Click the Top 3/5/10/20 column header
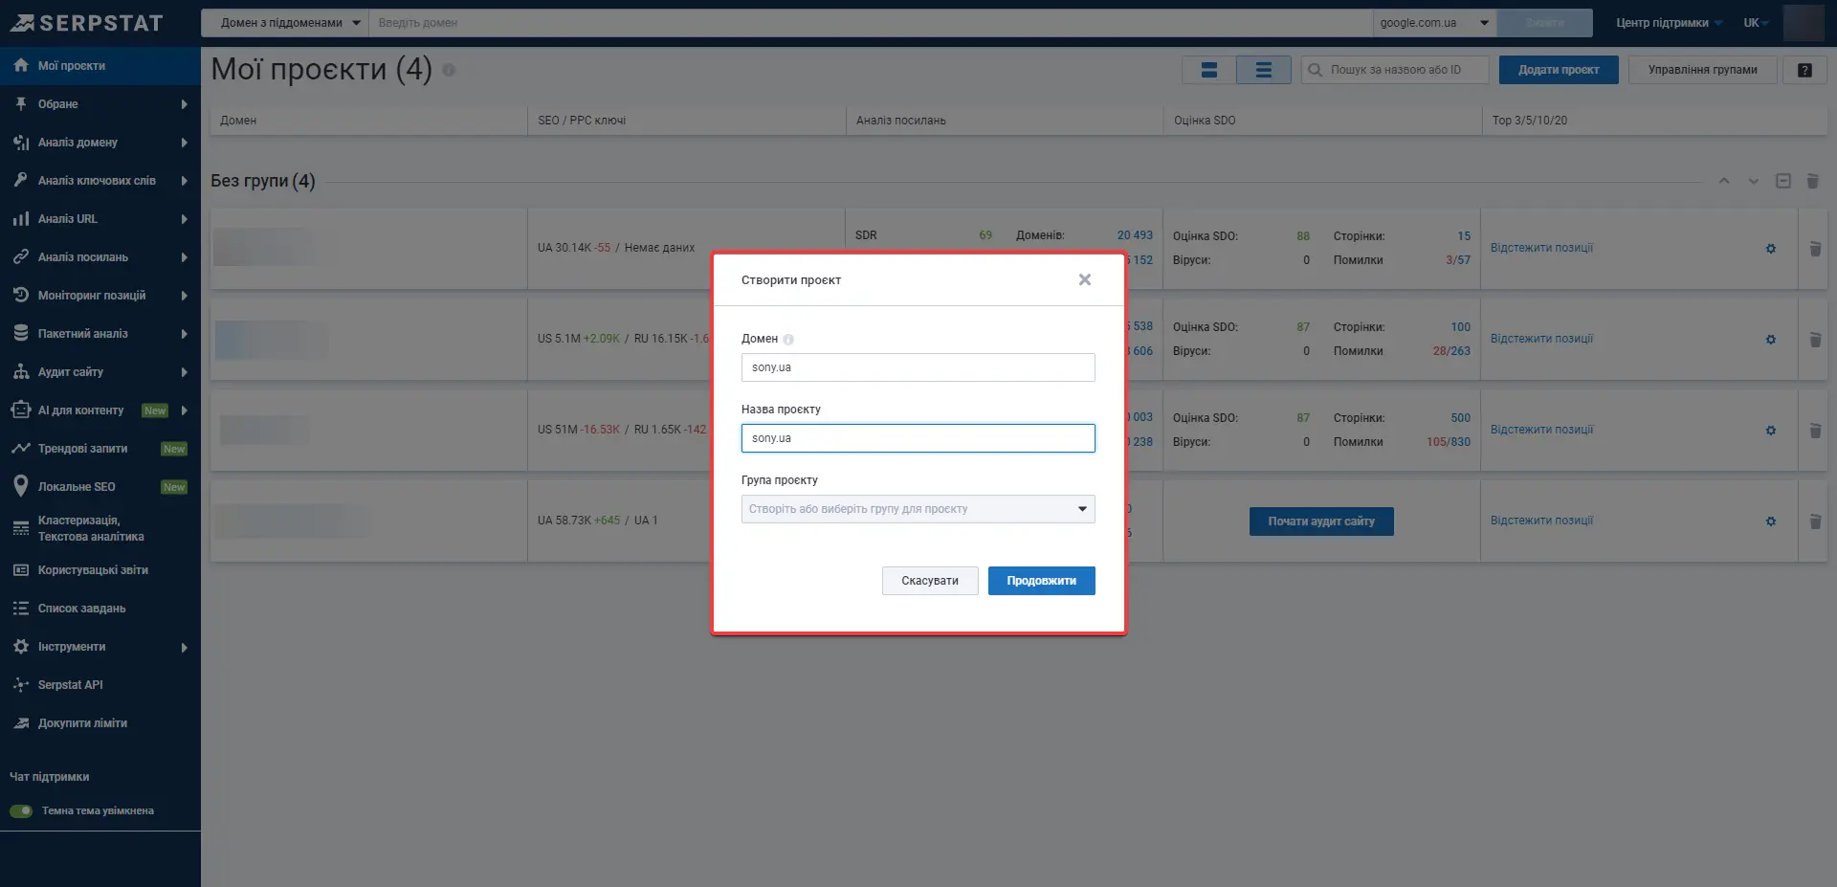 1530,121
